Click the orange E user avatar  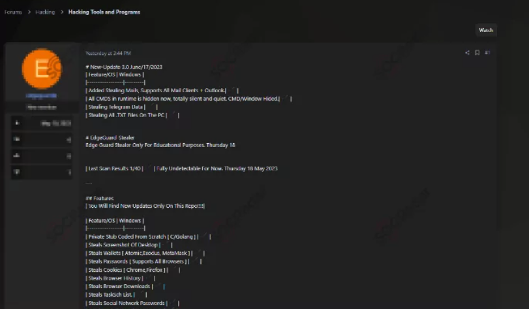point(42,69)
